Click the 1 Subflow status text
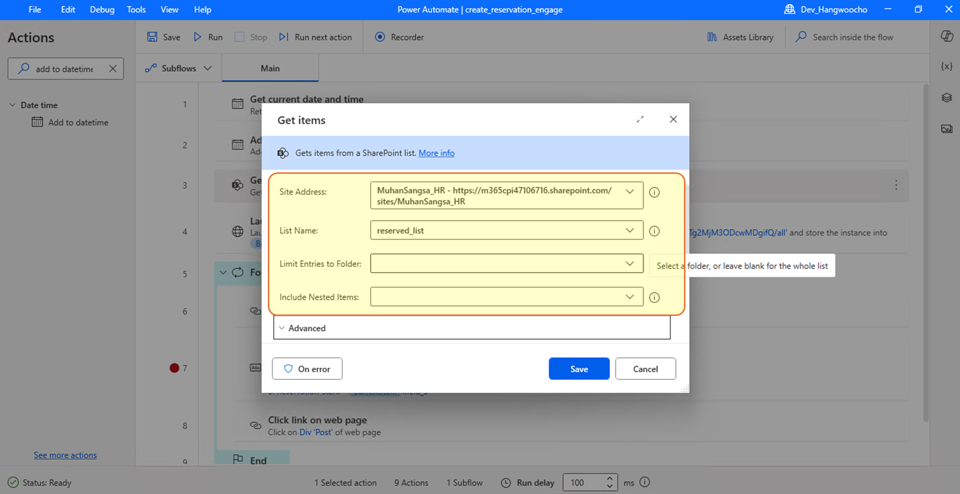960x494 pixels. [x=465, y=482]
